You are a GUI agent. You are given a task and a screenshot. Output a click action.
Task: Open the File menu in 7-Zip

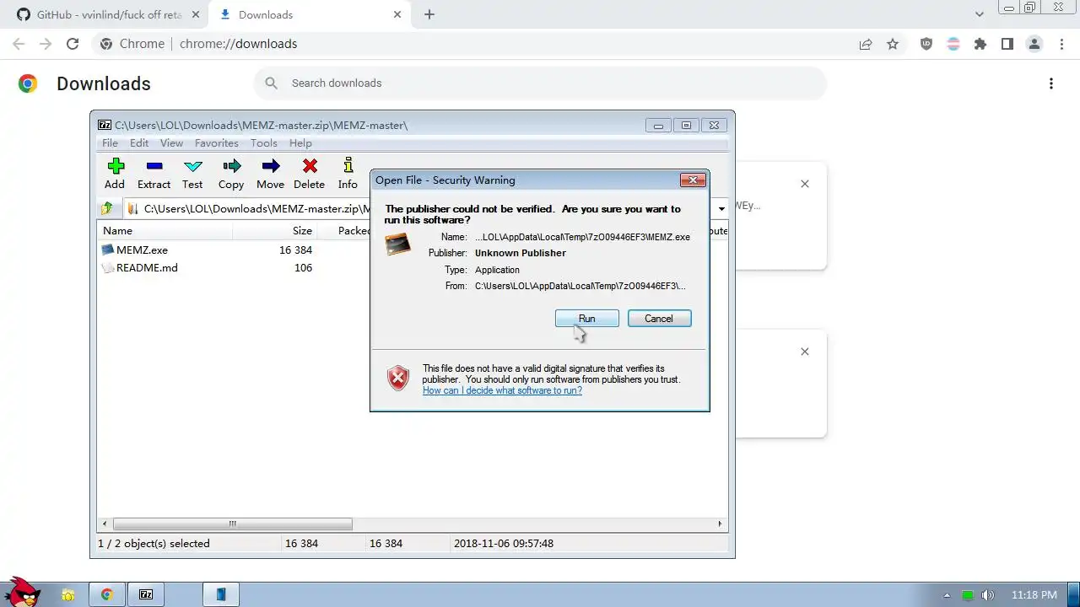tap(111, 143)
